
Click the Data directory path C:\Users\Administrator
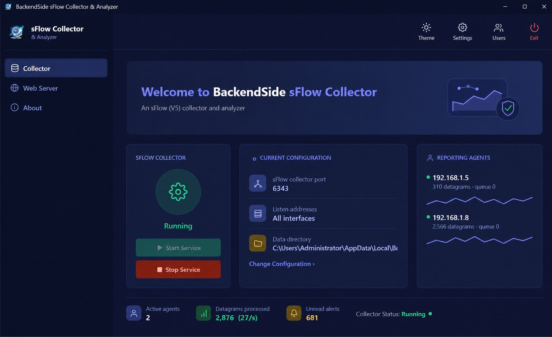point(335,248)
